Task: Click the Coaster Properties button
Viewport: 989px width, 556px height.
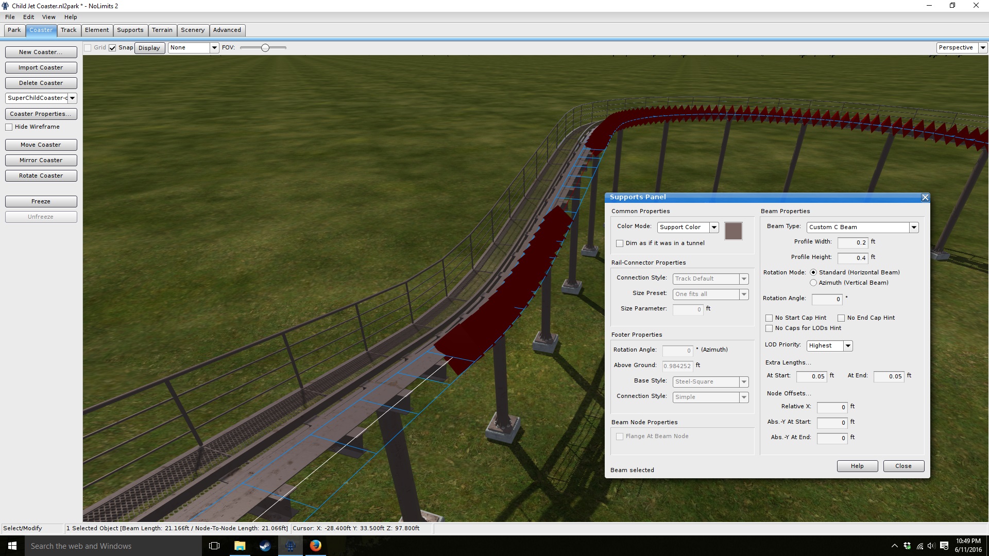Action: pos(41,114)
